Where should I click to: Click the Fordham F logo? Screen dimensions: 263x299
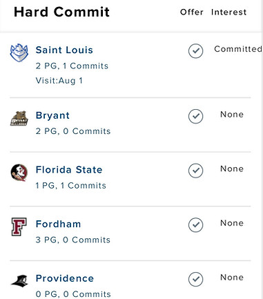[19, 226]
